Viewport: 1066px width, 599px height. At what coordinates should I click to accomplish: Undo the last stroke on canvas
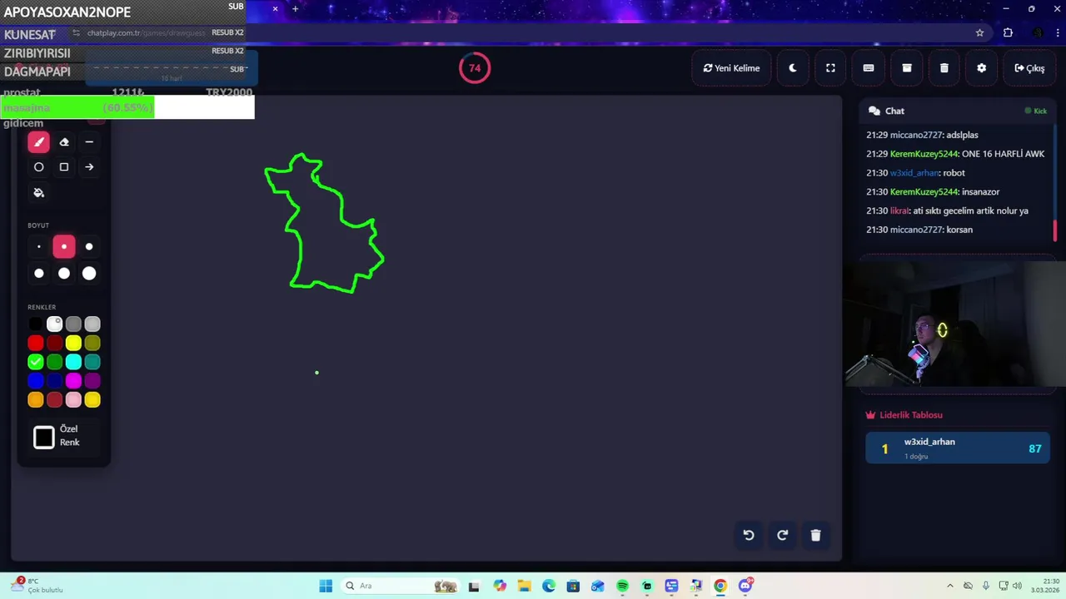749,535
